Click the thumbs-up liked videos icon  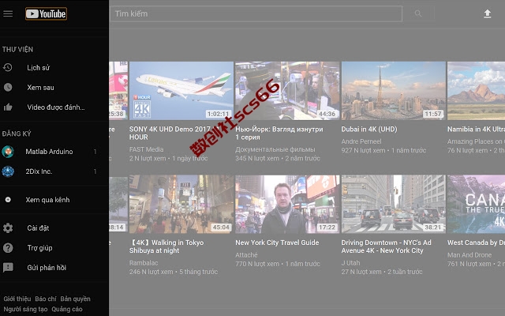[x=8, y=107]
